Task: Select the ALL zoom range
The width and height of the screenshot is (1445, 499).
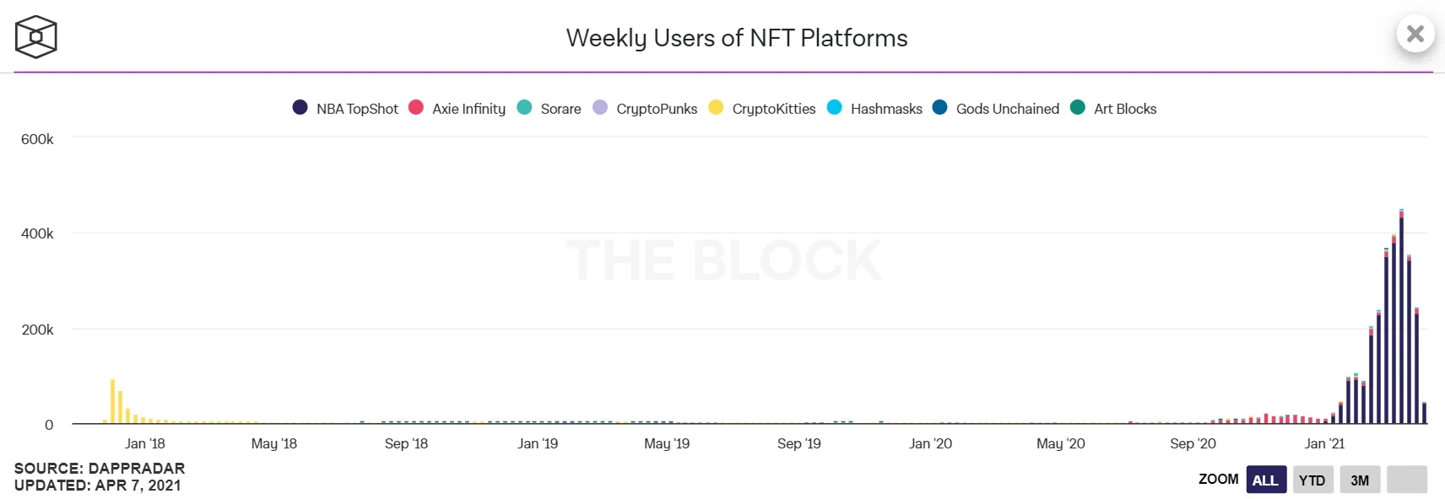Action: point(1265,480)
